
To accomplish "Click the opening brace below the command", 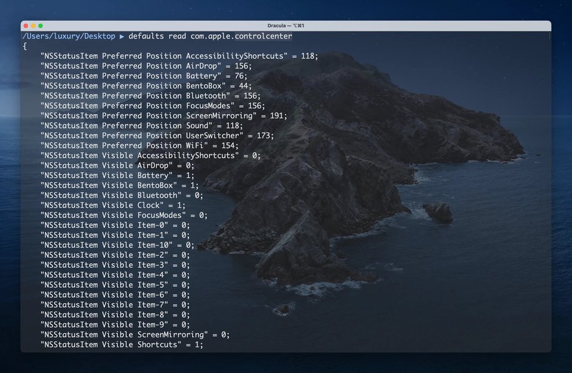I will 24,45.
